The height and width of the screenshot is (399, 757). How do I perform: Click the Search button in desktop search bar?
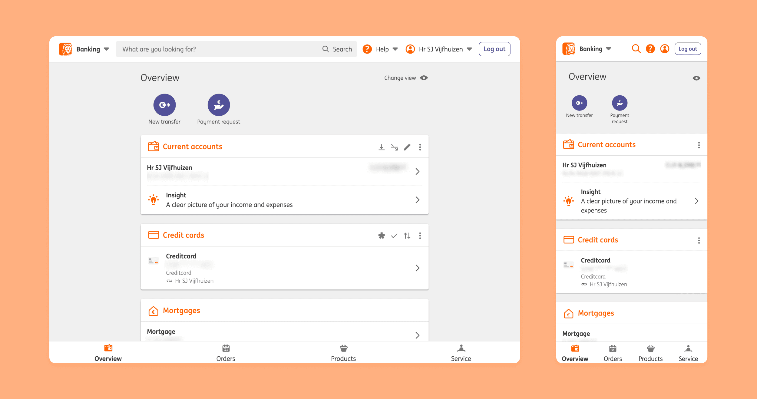pyautogui.click(x=337, y=49)
